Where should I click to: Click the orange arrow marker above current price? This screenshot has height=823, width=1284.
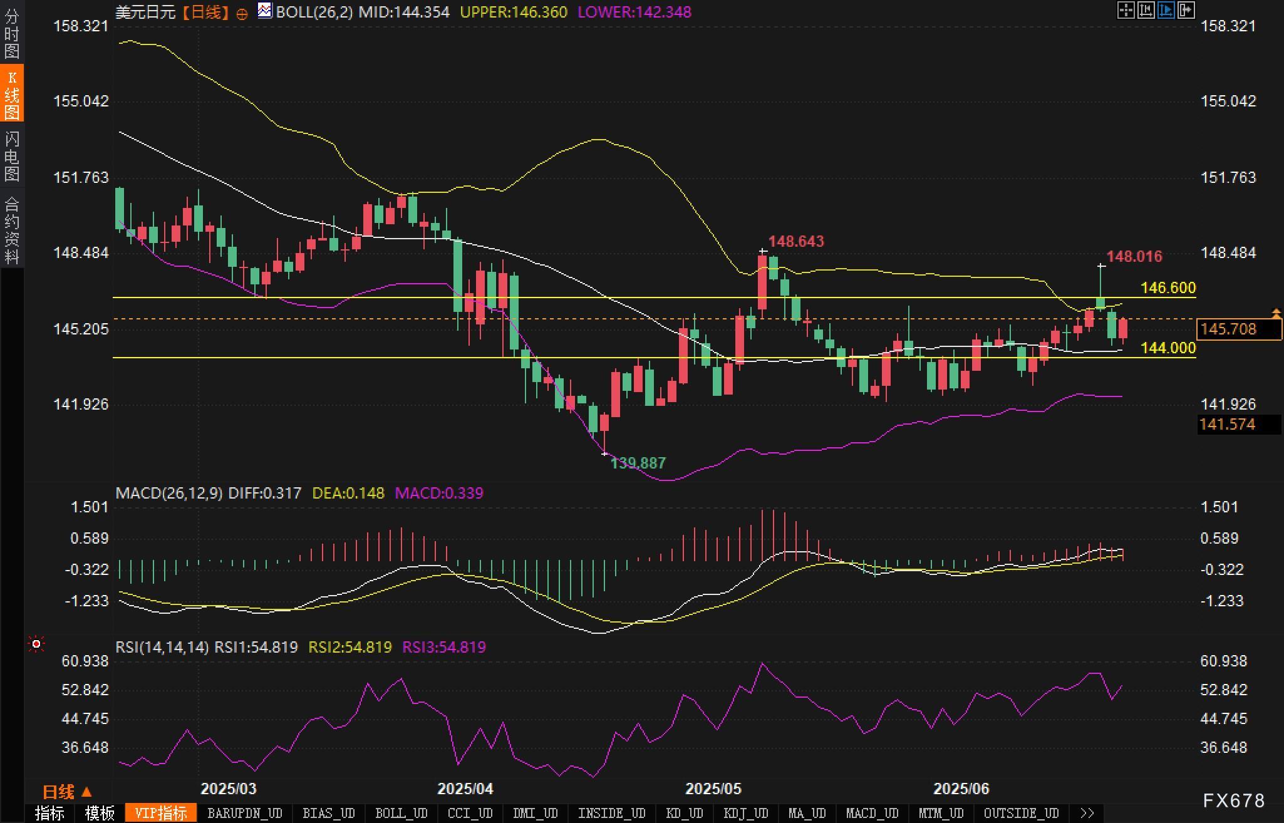(x=1276, y=313)
